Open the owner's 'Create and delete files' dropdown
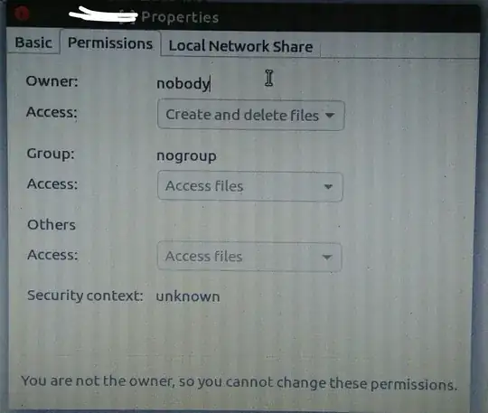 coord(251,115)
